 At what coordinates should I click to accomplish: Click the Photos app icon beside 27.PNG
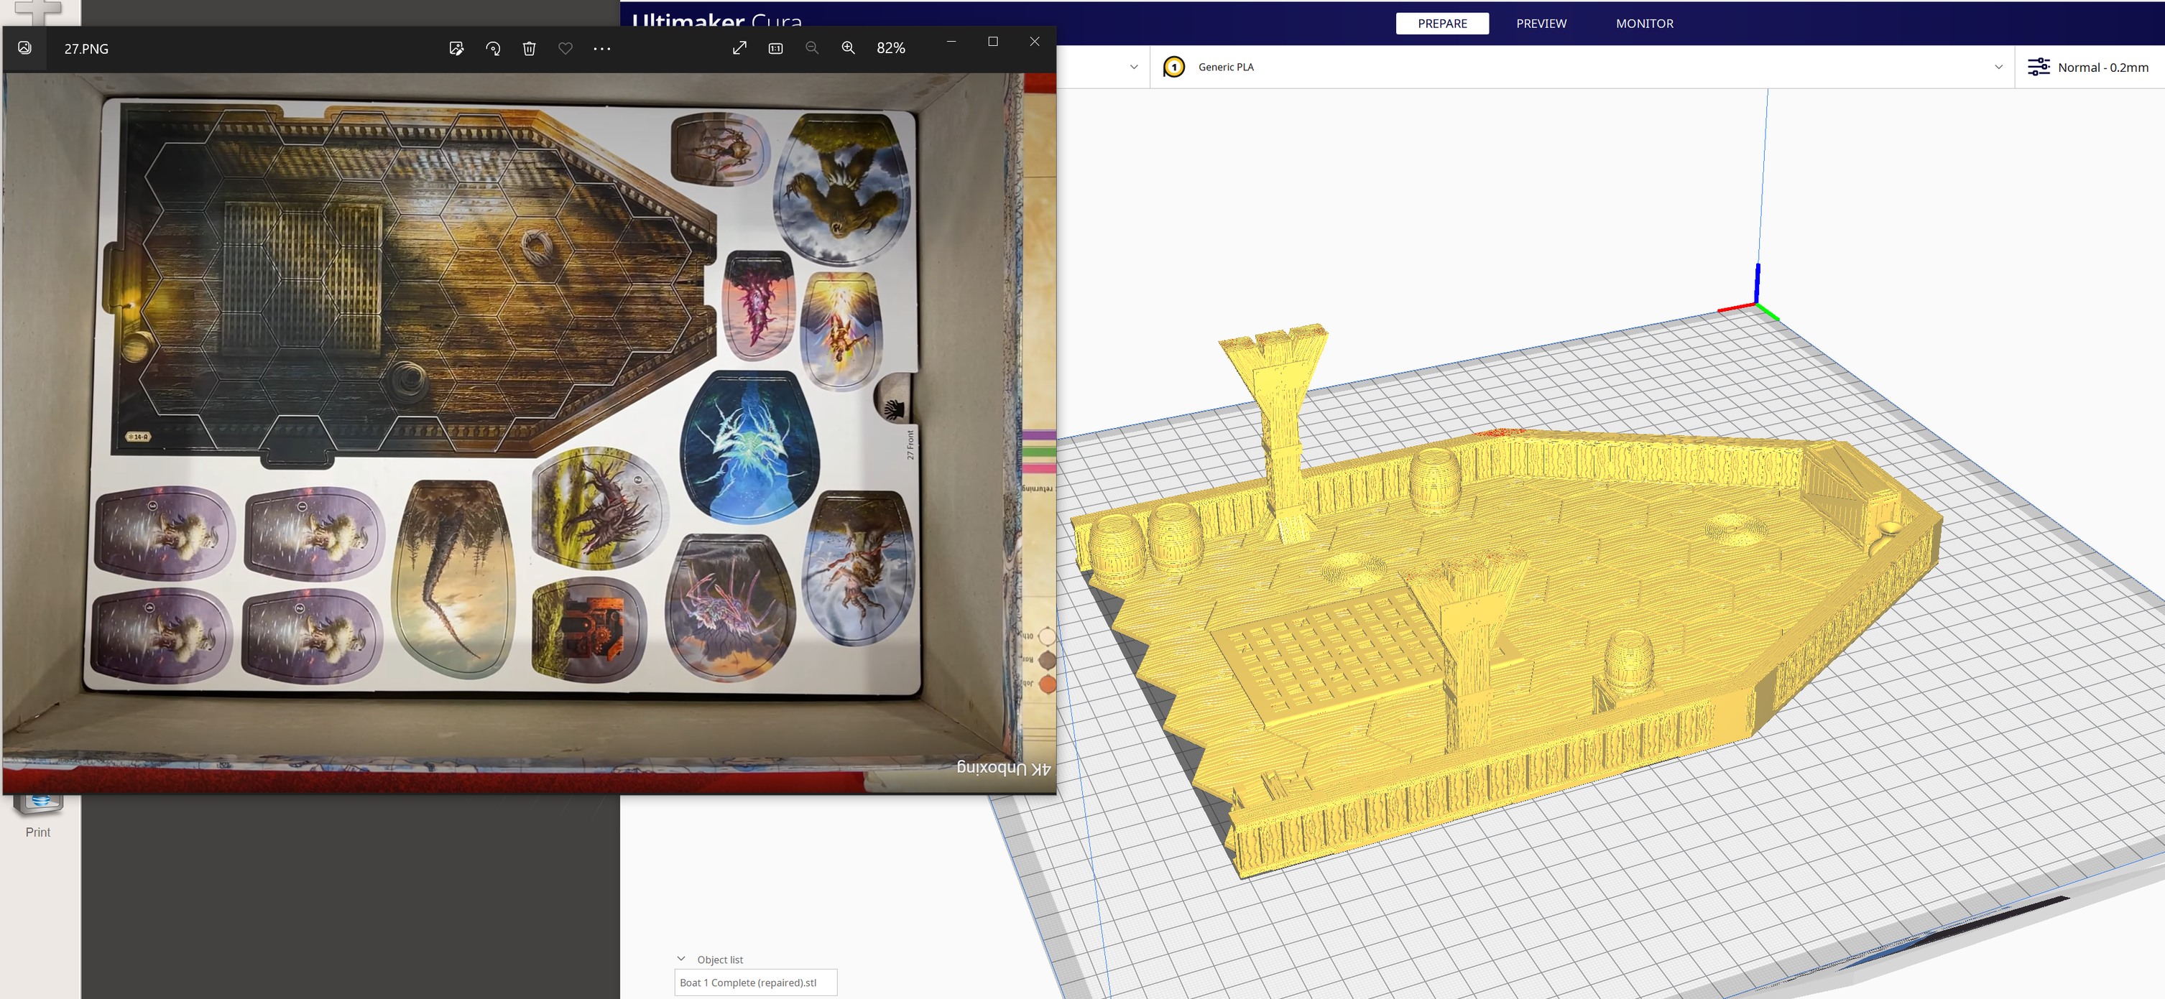pos(25,48)
